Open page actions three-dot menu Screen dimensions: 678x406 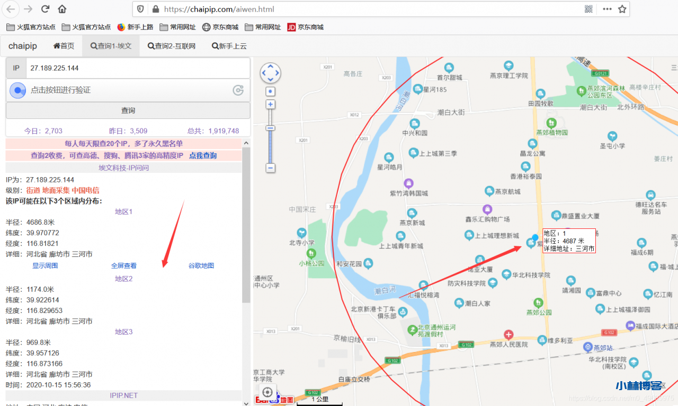(607, 9)
